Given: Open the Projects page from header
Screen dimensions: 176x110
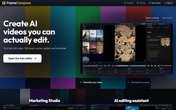Looking at the screenshot, I should [x=129, y=3].
